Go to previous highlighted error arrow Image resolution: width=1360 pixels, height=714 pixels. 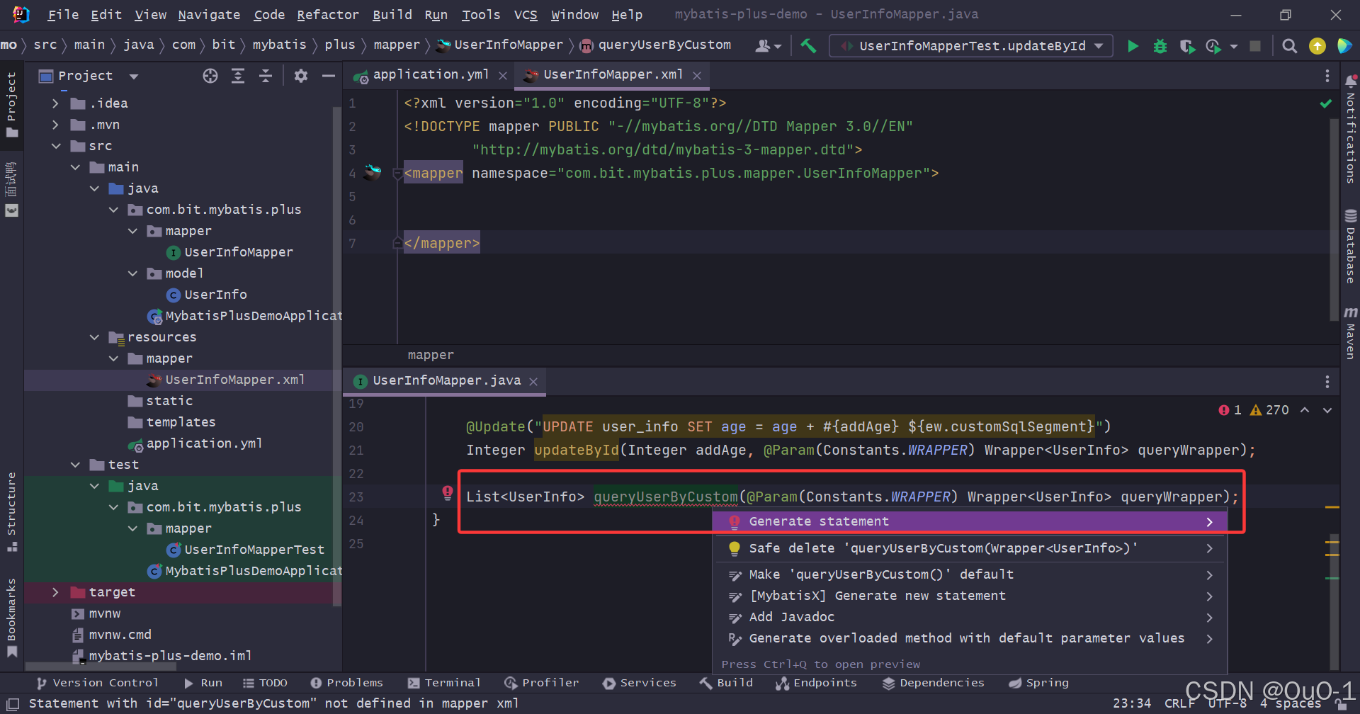pyautogui.click(x=1305, y=410)
